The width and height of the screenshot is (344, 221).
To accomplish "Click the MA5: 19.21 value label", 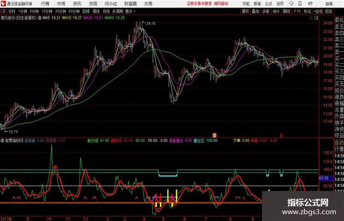I will coord(51,18).
